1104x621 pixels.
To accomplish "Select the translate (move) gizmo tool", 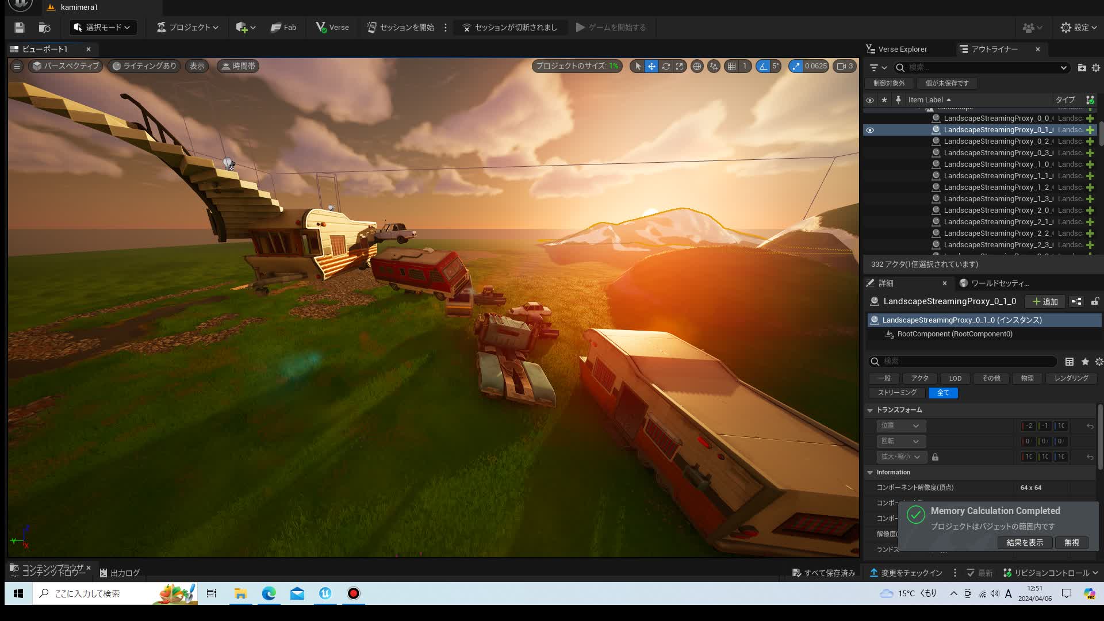I will tap(651, 66).
